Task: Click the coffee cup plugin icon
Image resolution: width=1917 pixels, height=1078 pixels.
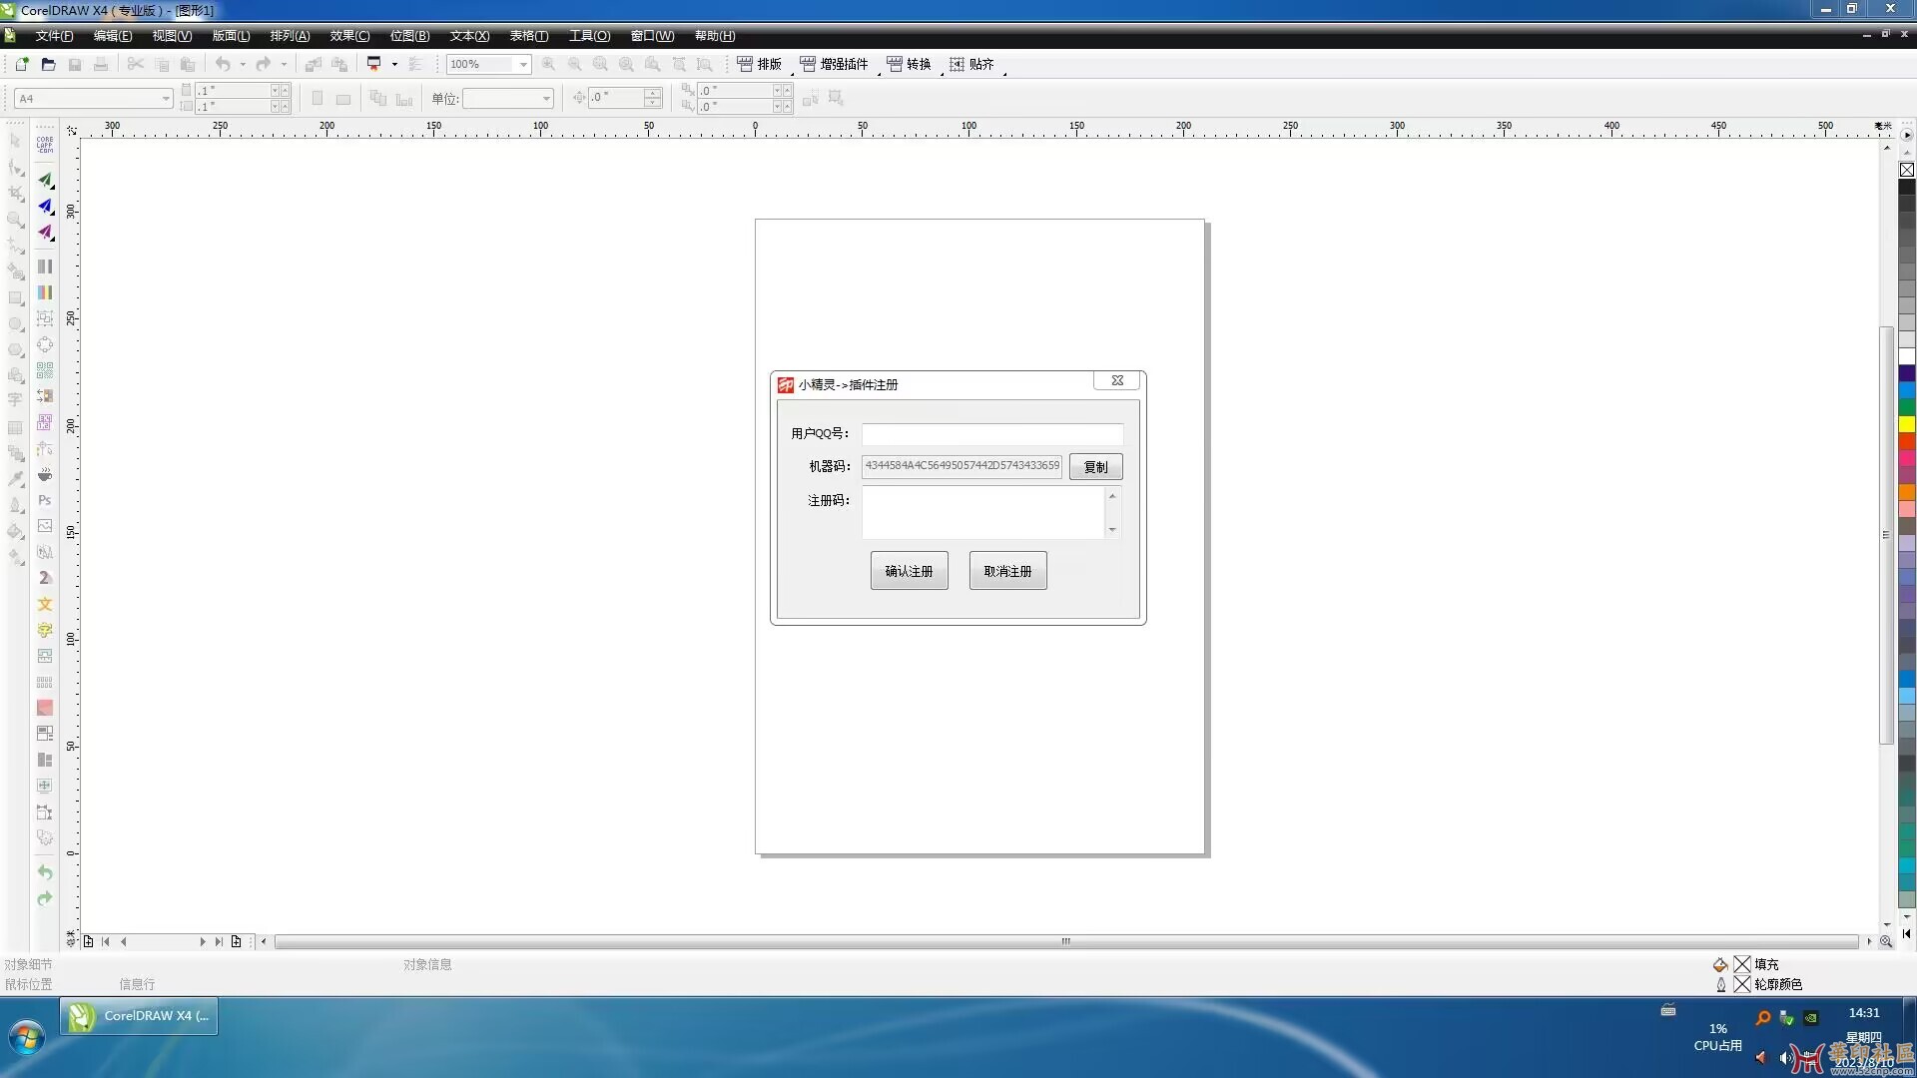Action: click(45, 474)
